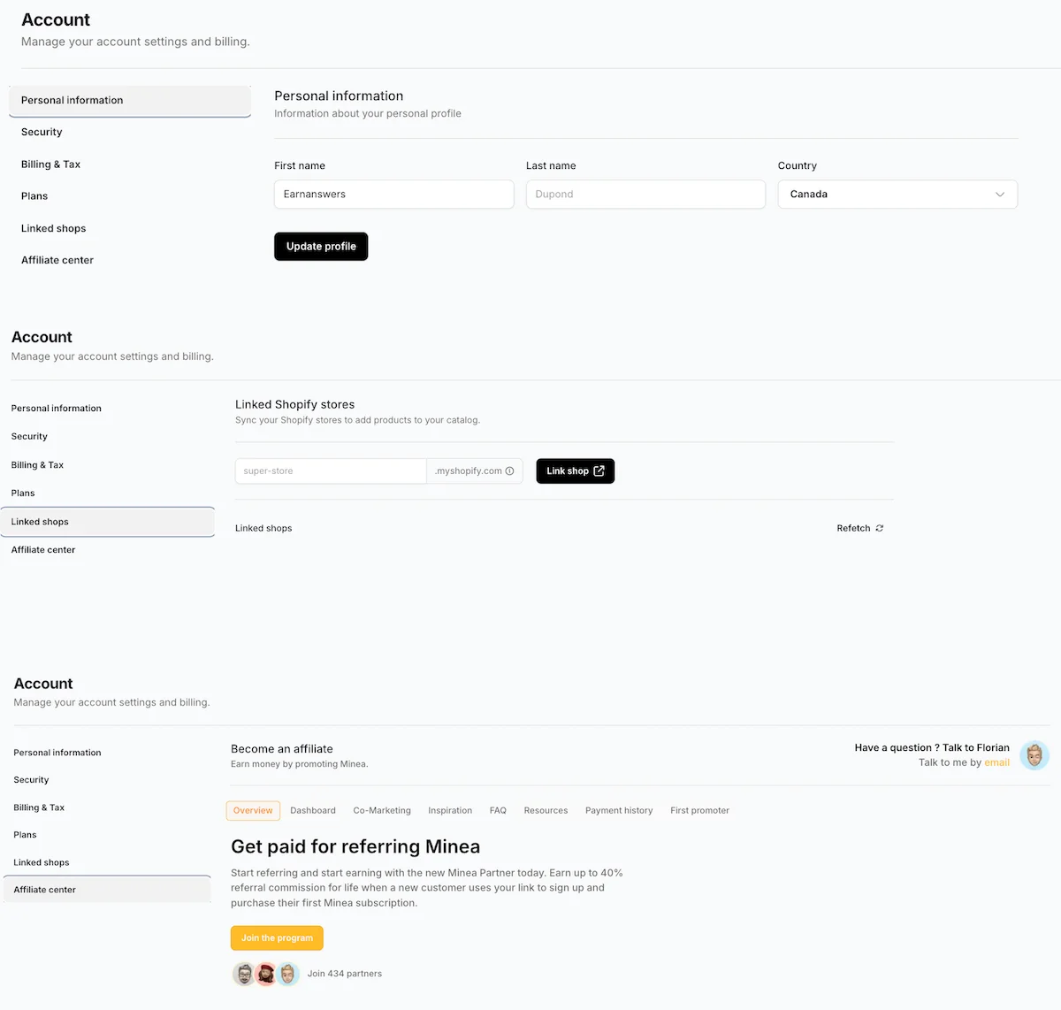Open the Inspiration tab
Screen dimensions: 1061x1010
click(x=450, y=810)
